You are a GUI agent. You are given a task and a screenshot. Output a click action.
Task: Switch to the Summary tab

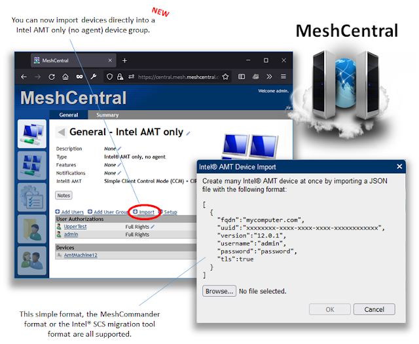click(x=107, y=115)
